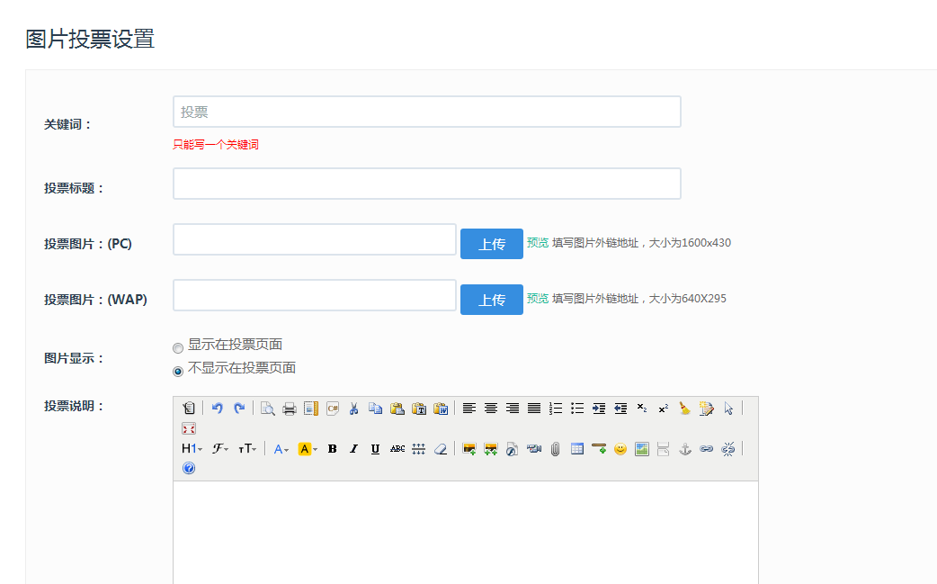Screen dimensions: 937x584
Task: Paste from Word icon
Action: click(x=441, y=409)
